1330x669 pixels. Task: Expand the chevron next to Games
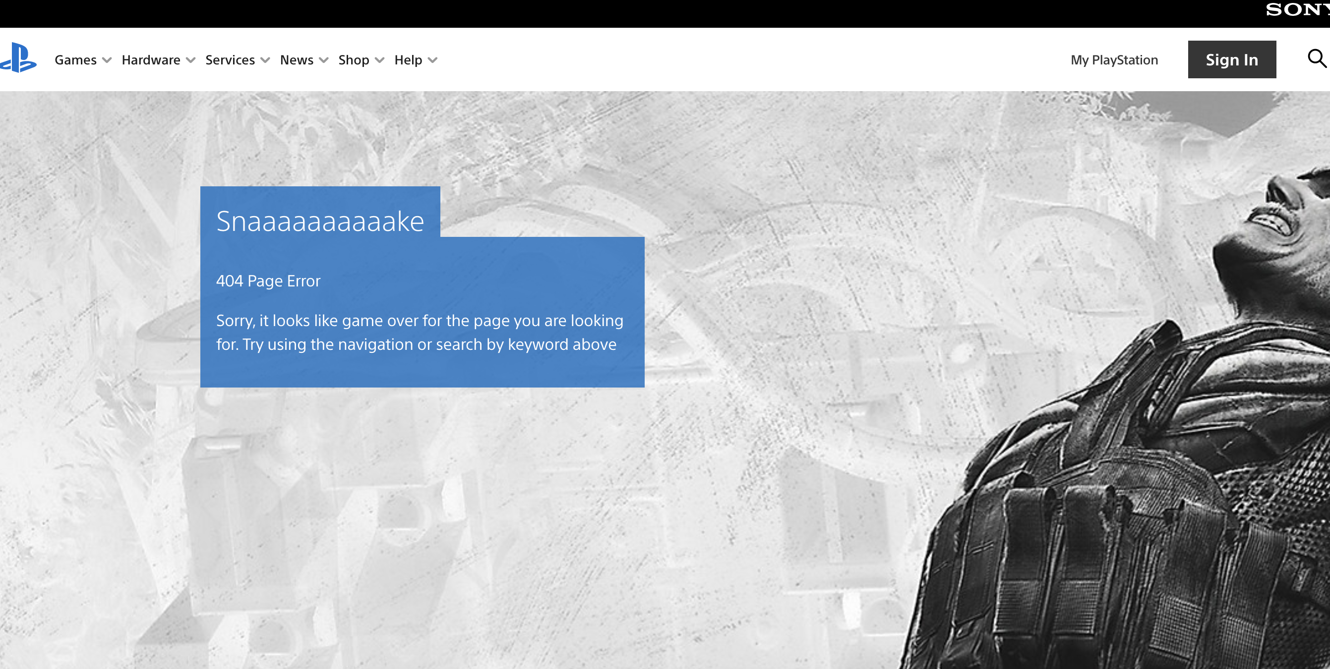click(108, 60)
